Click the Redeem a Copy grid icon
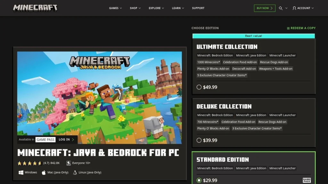 tap(288, 28)
